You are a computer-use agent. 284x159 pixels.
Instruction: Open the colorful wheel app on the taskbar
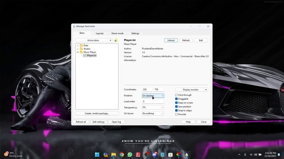pos(178,155)
